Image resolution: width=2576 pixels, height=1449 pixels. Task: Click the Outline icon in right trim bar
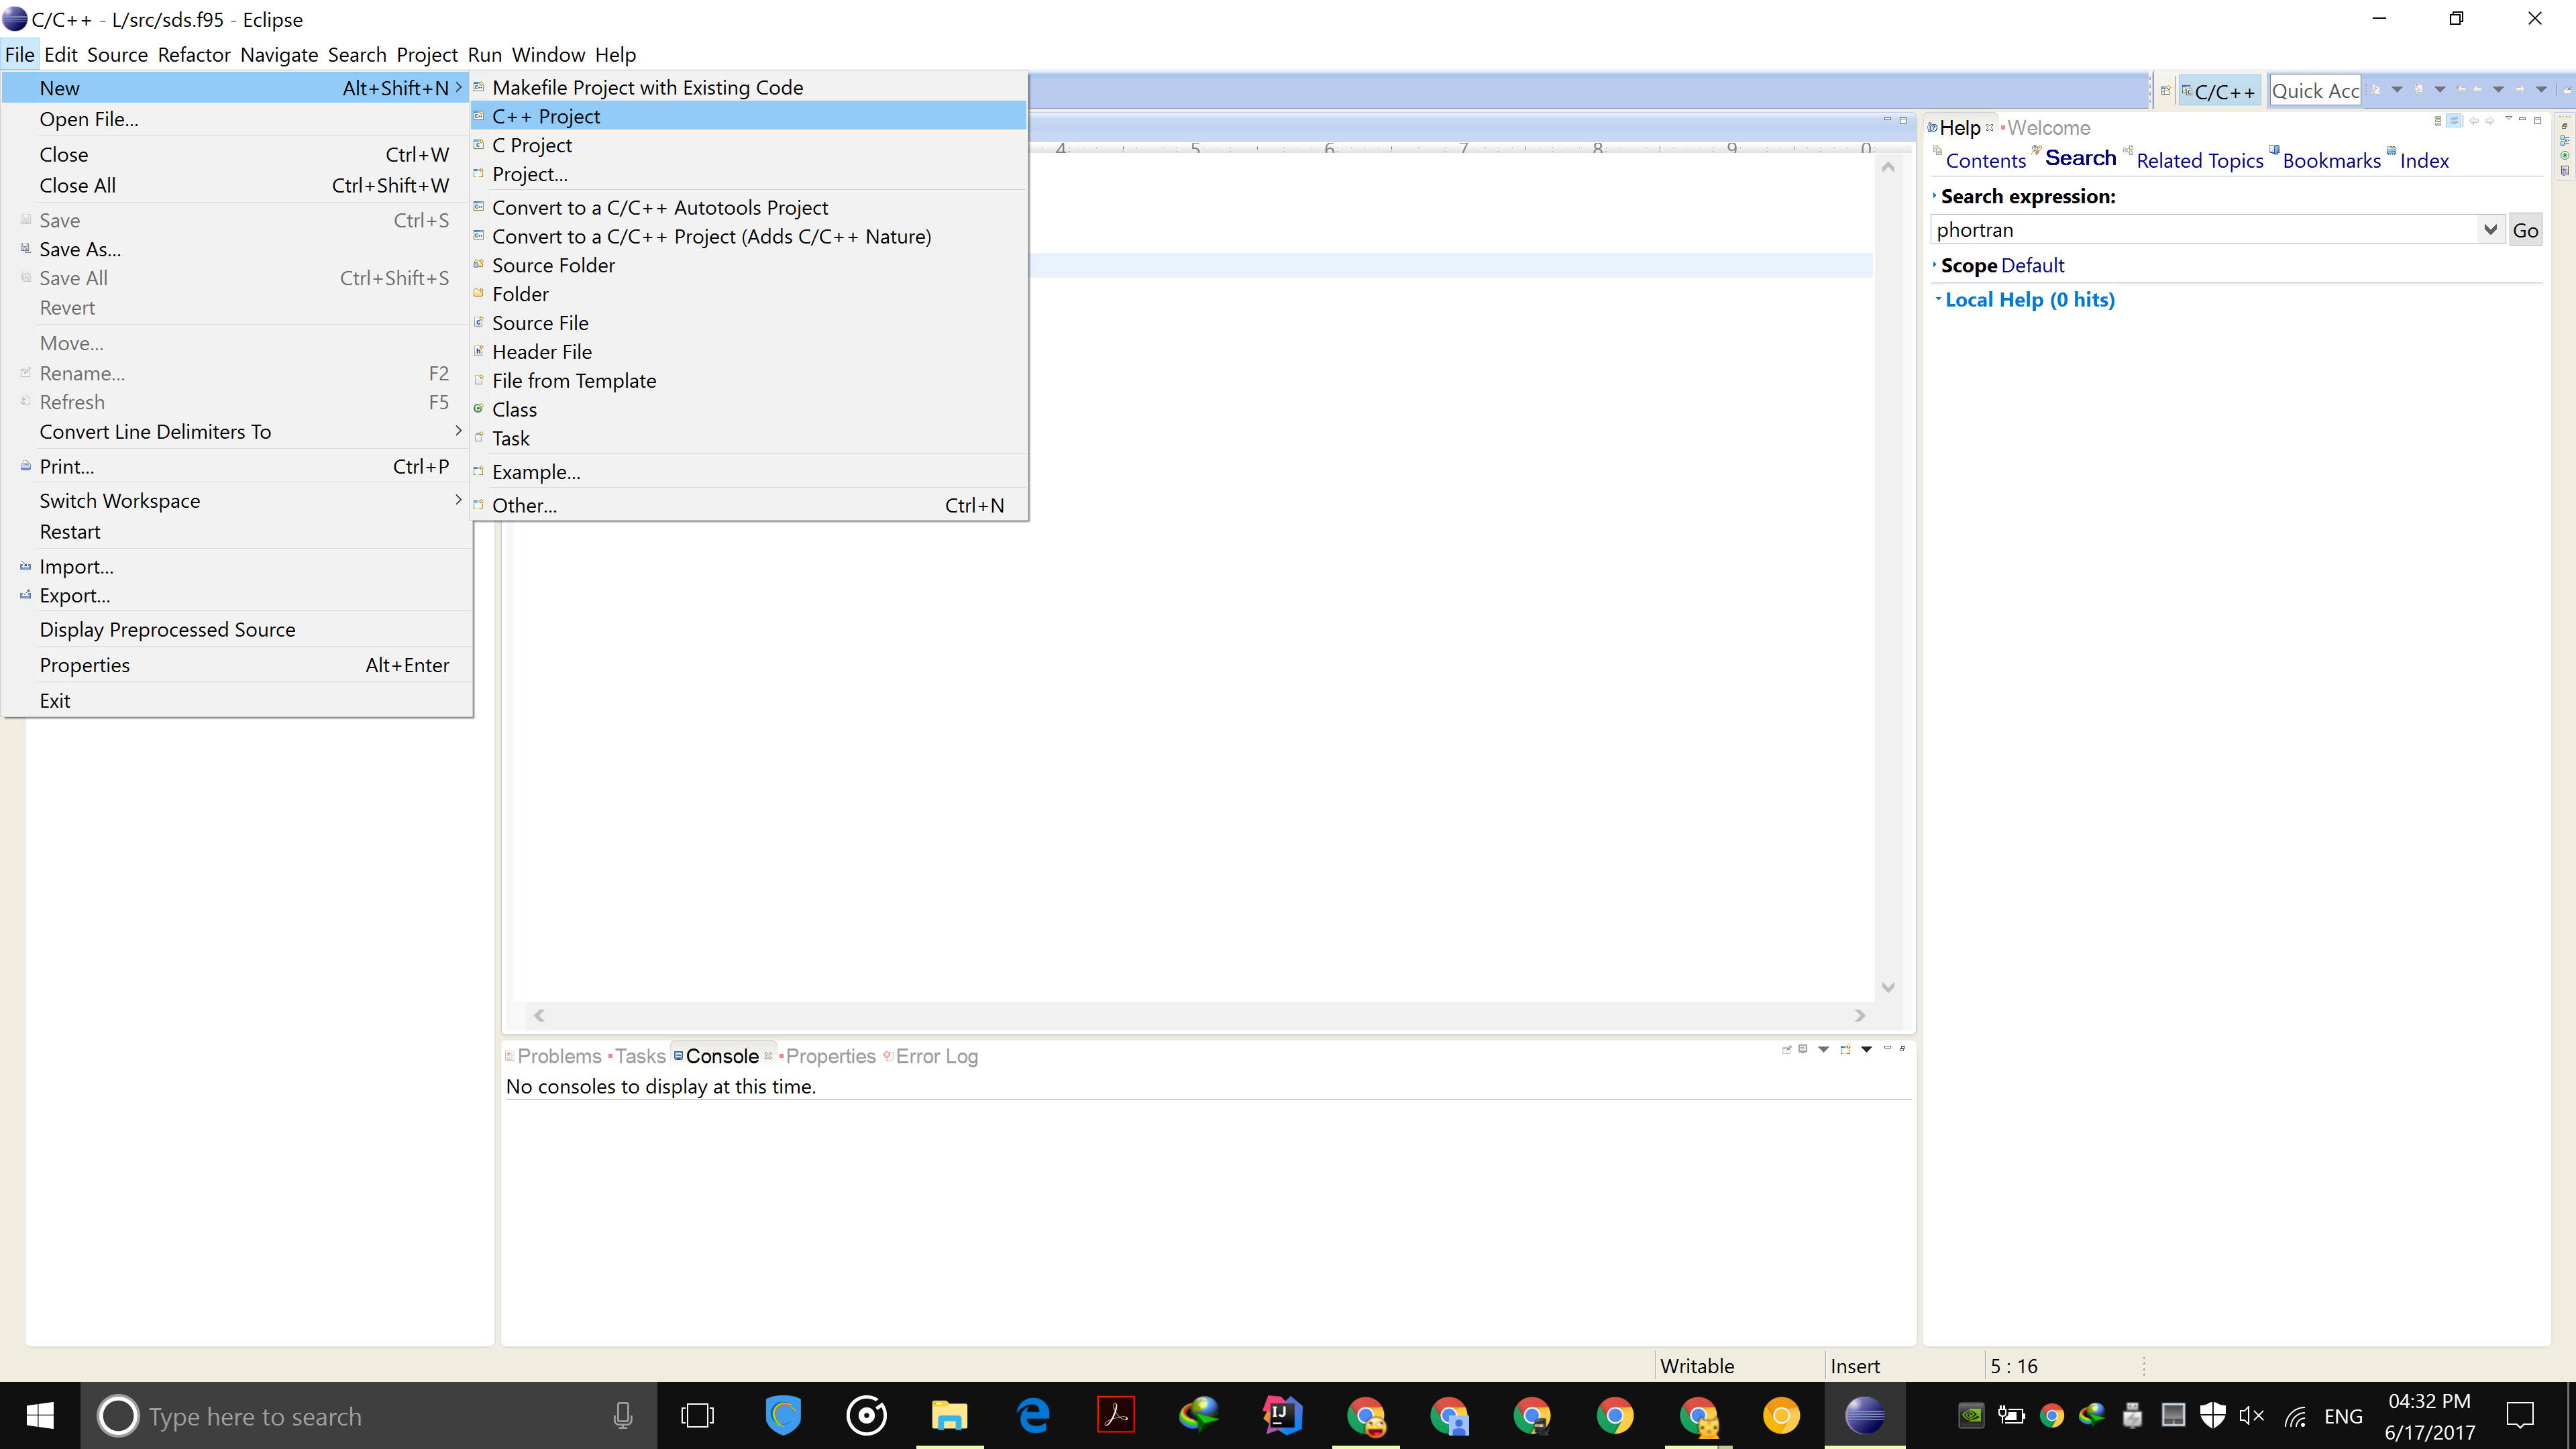point(2565,140)
